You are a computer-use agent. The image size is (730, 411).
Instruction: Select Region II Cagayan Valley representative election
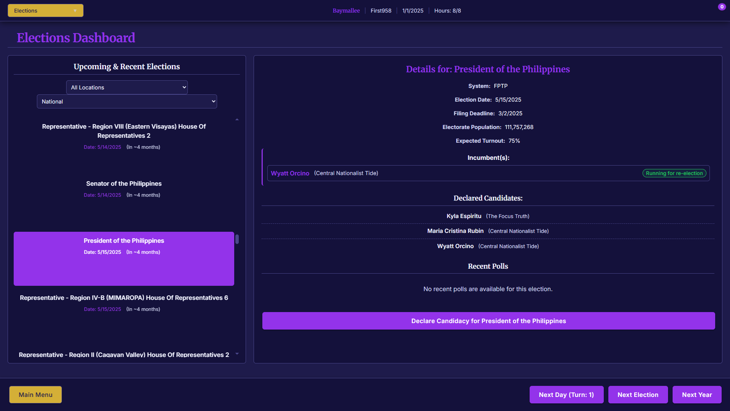[124, 355]
